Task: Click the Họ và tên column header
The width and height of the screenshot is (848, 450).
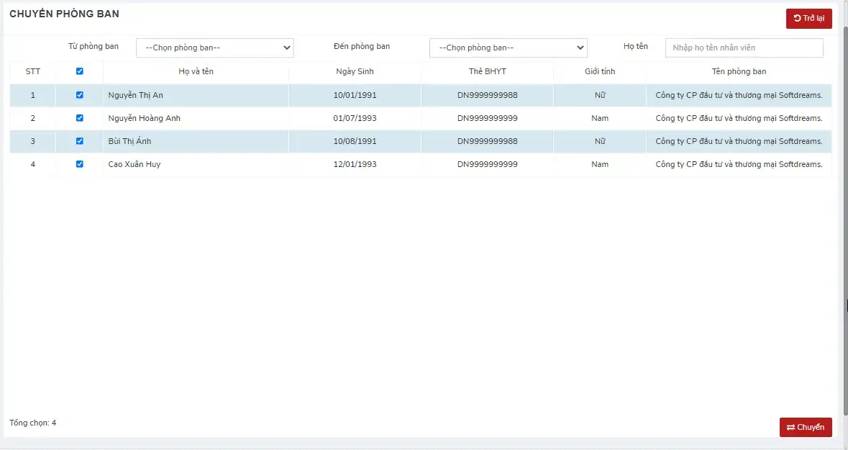Action: (196, 71)
